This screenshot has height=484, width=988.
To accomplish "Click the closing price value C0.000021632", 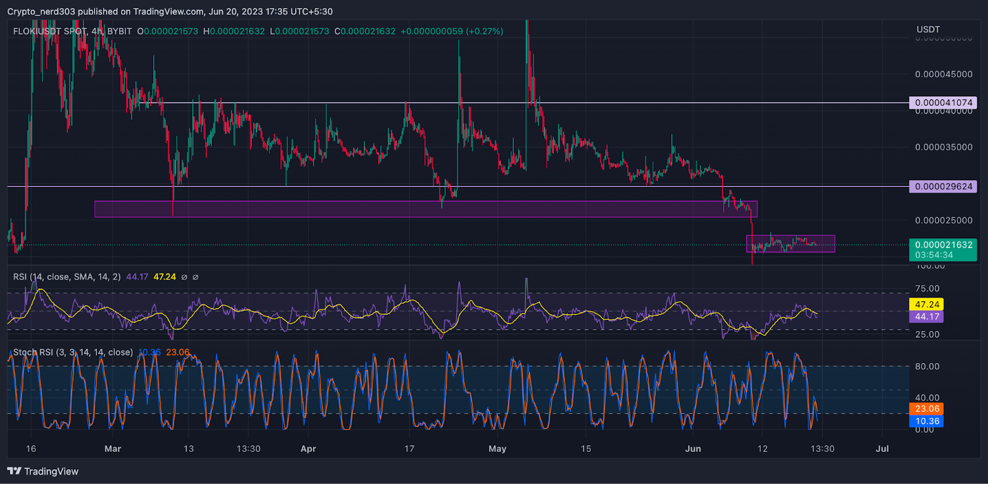I will pyautogui.click(x=365, y=31).
